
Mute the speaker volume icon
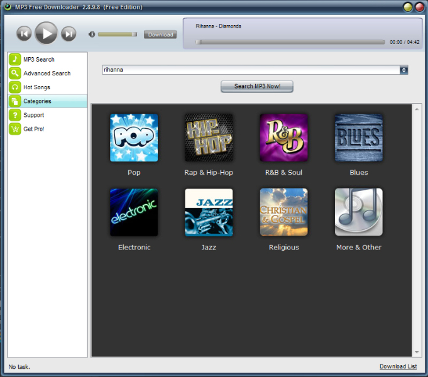pos(92,34)
